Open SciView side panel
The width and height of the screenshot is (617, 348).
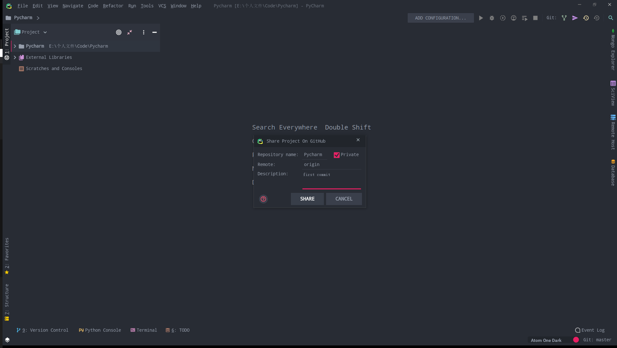click(613, 93)
